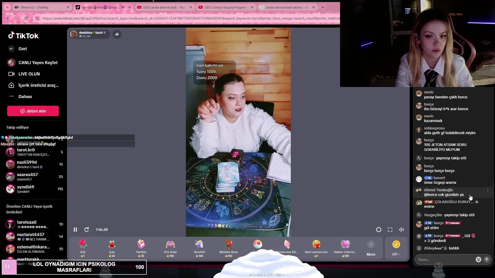Open seares457 live channel
The height and width of the screenshot is (278, 495).
click(x=34, y=176)
